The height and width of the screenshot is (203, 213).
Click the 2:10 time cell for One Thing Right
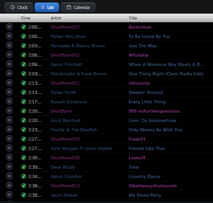pos(35,74)
